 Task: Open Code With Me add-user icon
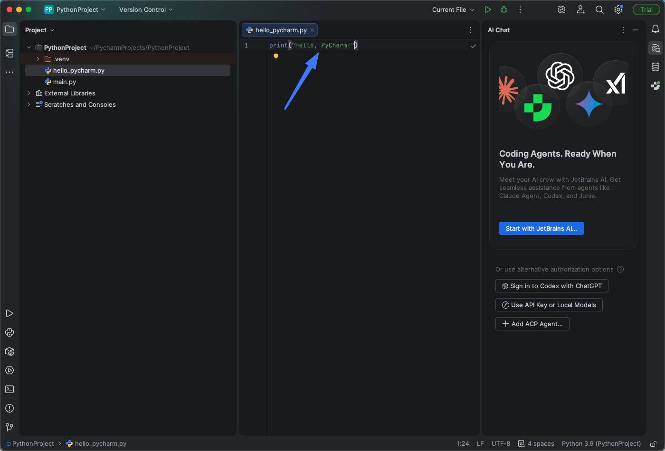(x=580, y=9)
